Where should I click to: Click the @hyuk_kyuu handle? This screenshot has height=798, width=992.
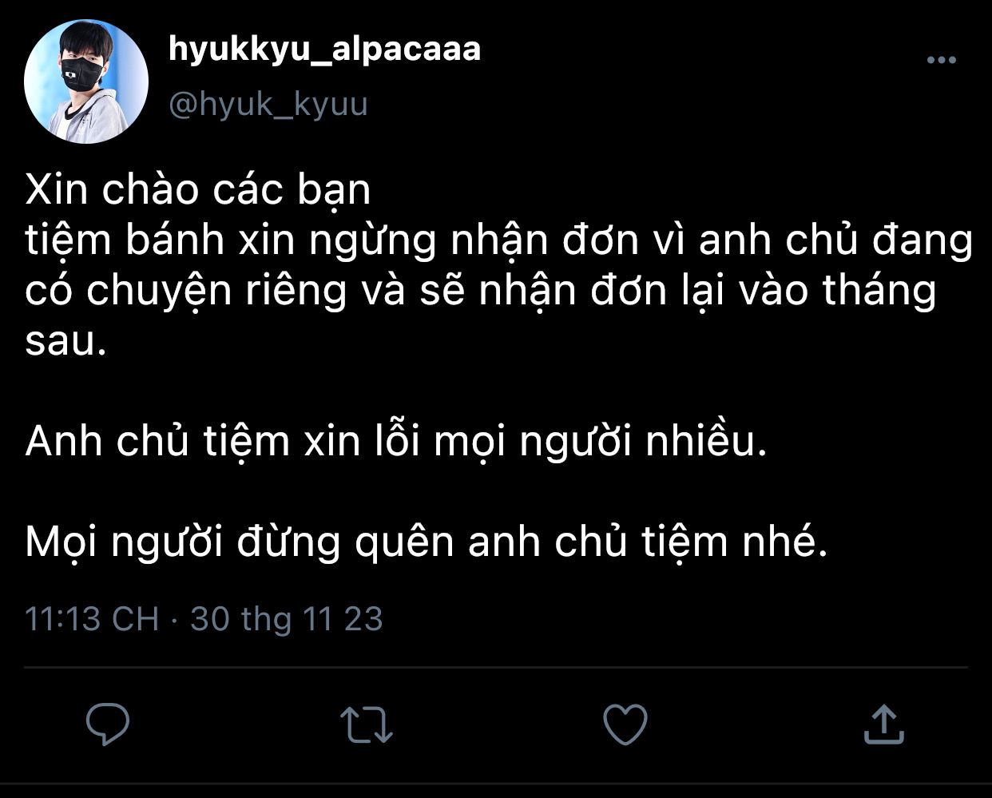pyautogui.click(x=268, y=105)
